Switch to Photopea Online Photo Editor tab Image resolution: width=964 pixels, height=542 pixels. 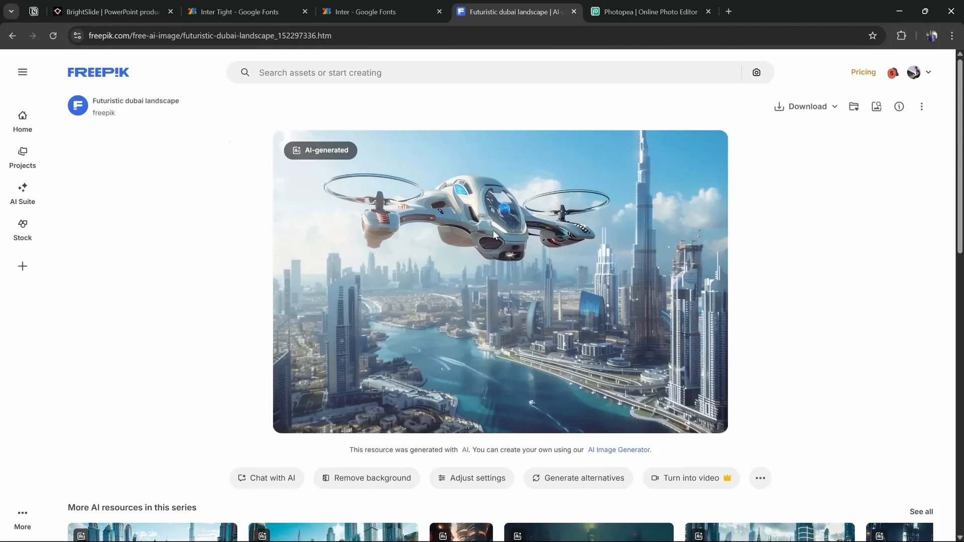(650, 12)
